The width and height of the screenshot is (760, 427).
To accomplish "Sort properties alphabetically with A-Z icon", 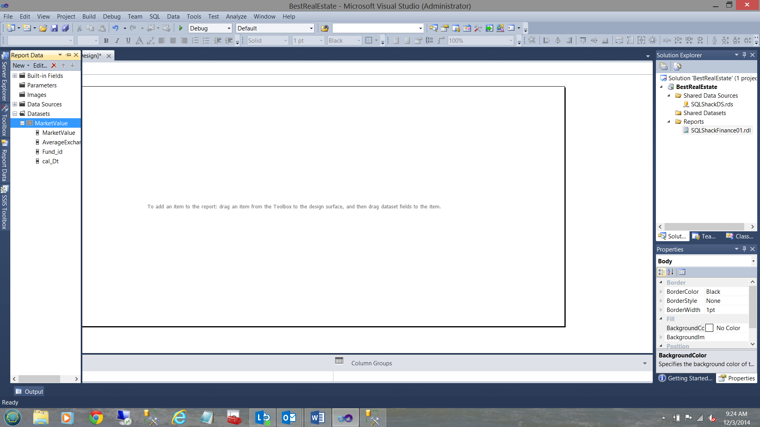I will [x=671, y=272].
